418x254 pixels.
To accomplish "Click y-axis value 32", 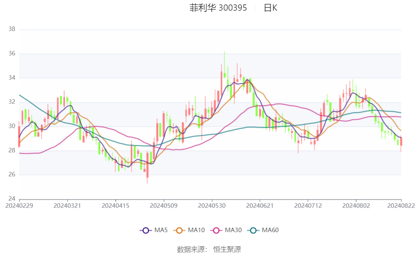I will 12,102.
